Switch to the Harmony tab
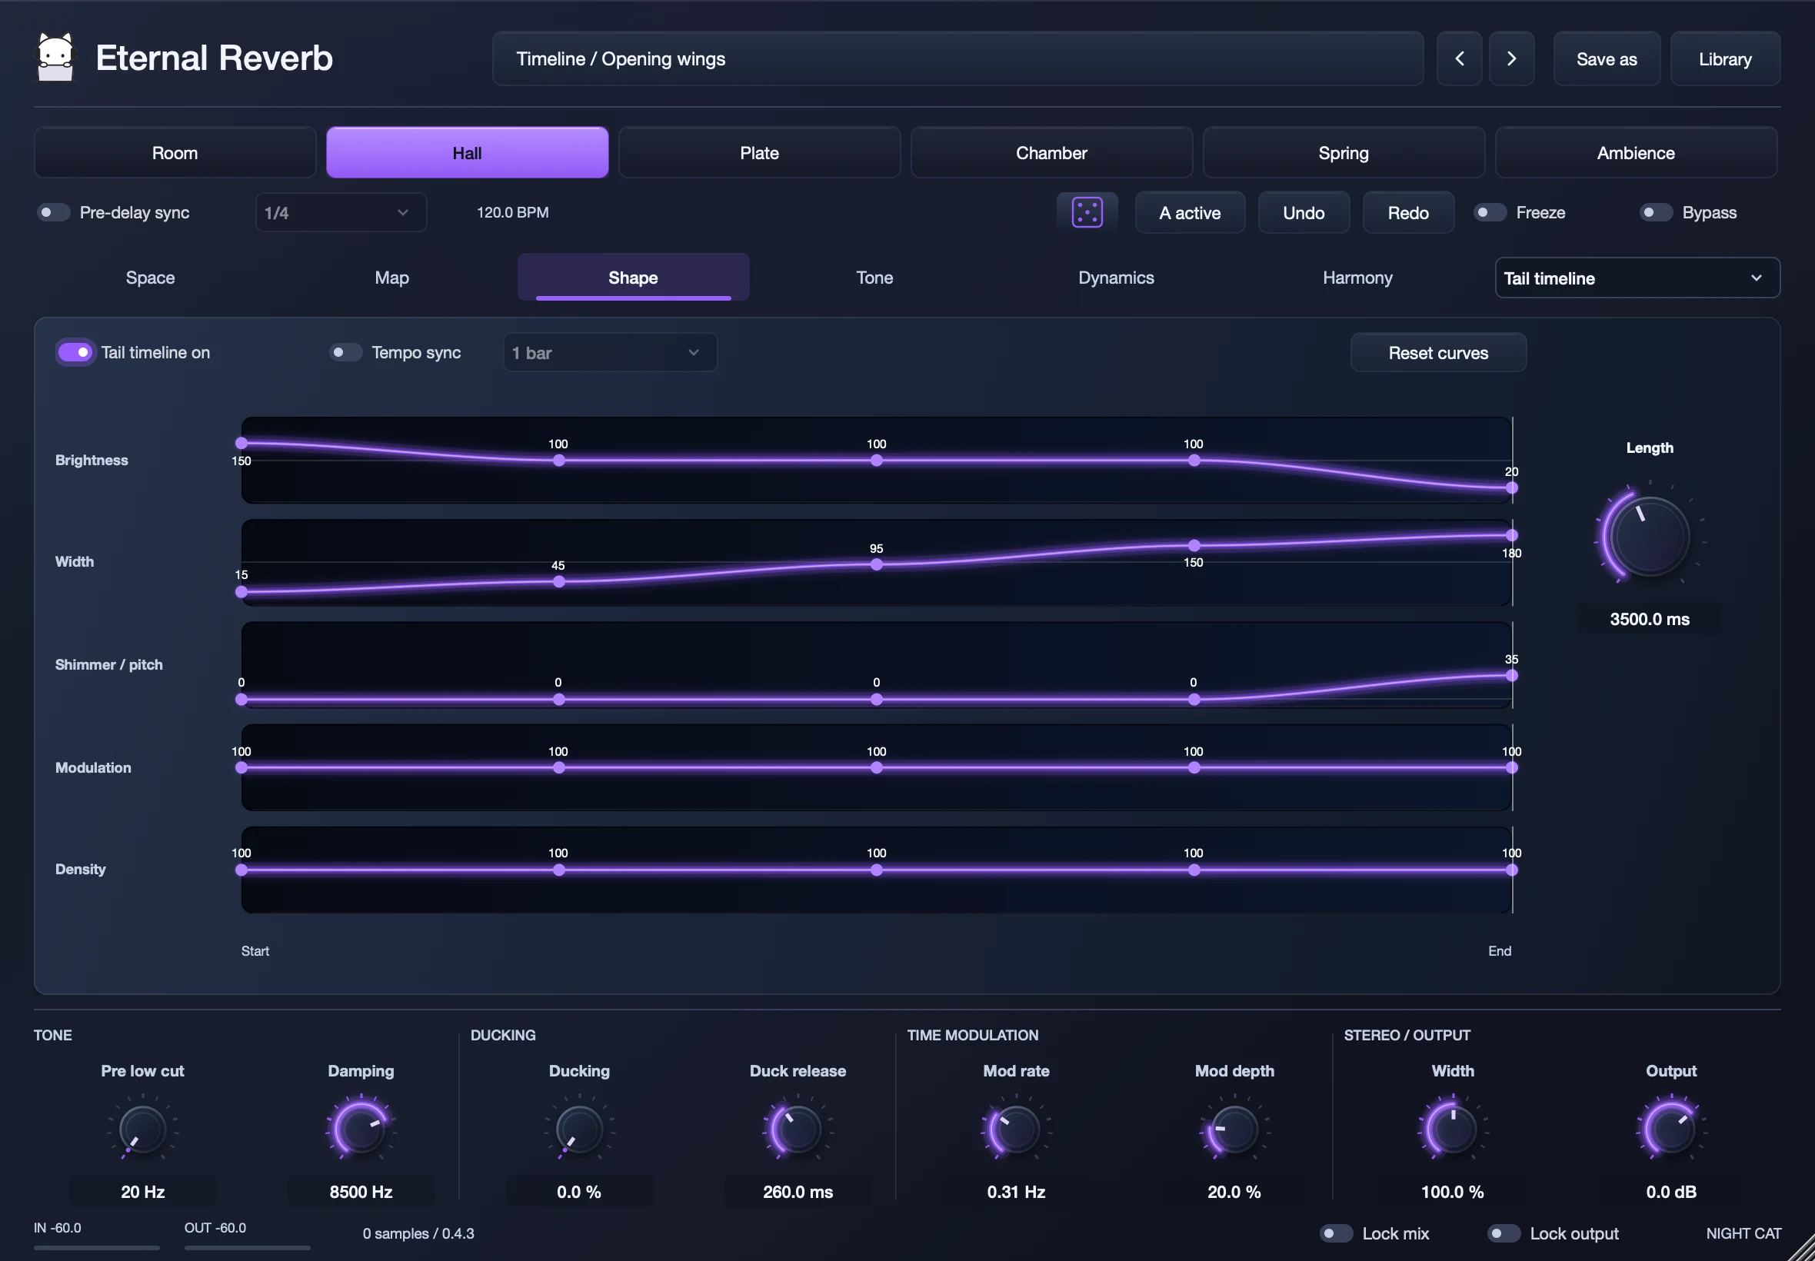 coord(1357,278)
